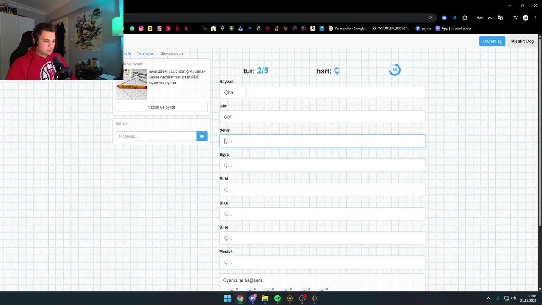Click the tur: 2/5 round indicator
The width and height of the screenshot is (542, 305).
point(256,71)
